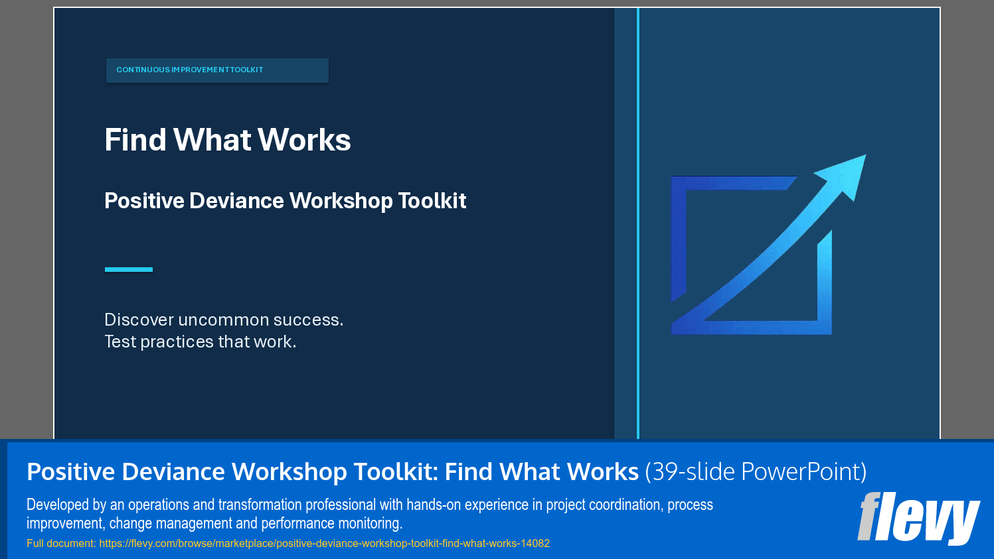Select the 'Find What Works' title text
The width and height of the screenshot is (994, 559).
pyautogui.click(x=228, y=140)
